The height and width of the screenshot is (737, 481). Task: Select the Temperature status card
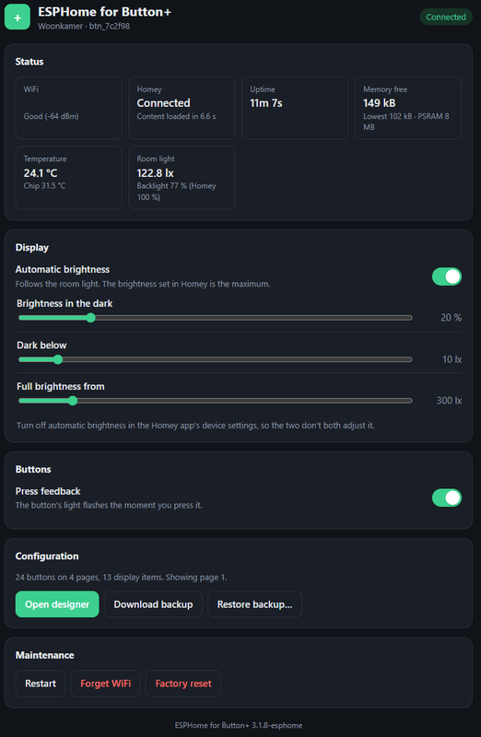68,178
